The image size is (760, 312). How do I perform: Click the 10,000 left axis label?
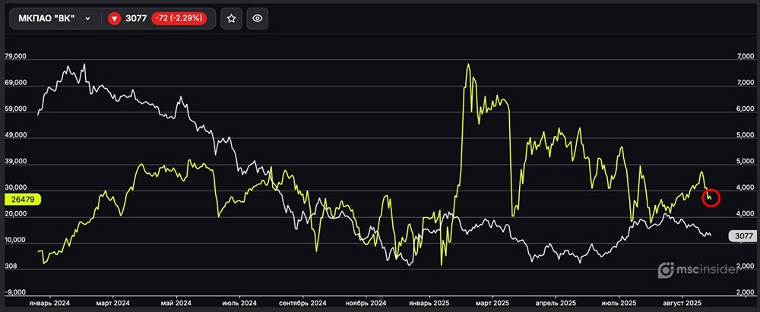16,241
